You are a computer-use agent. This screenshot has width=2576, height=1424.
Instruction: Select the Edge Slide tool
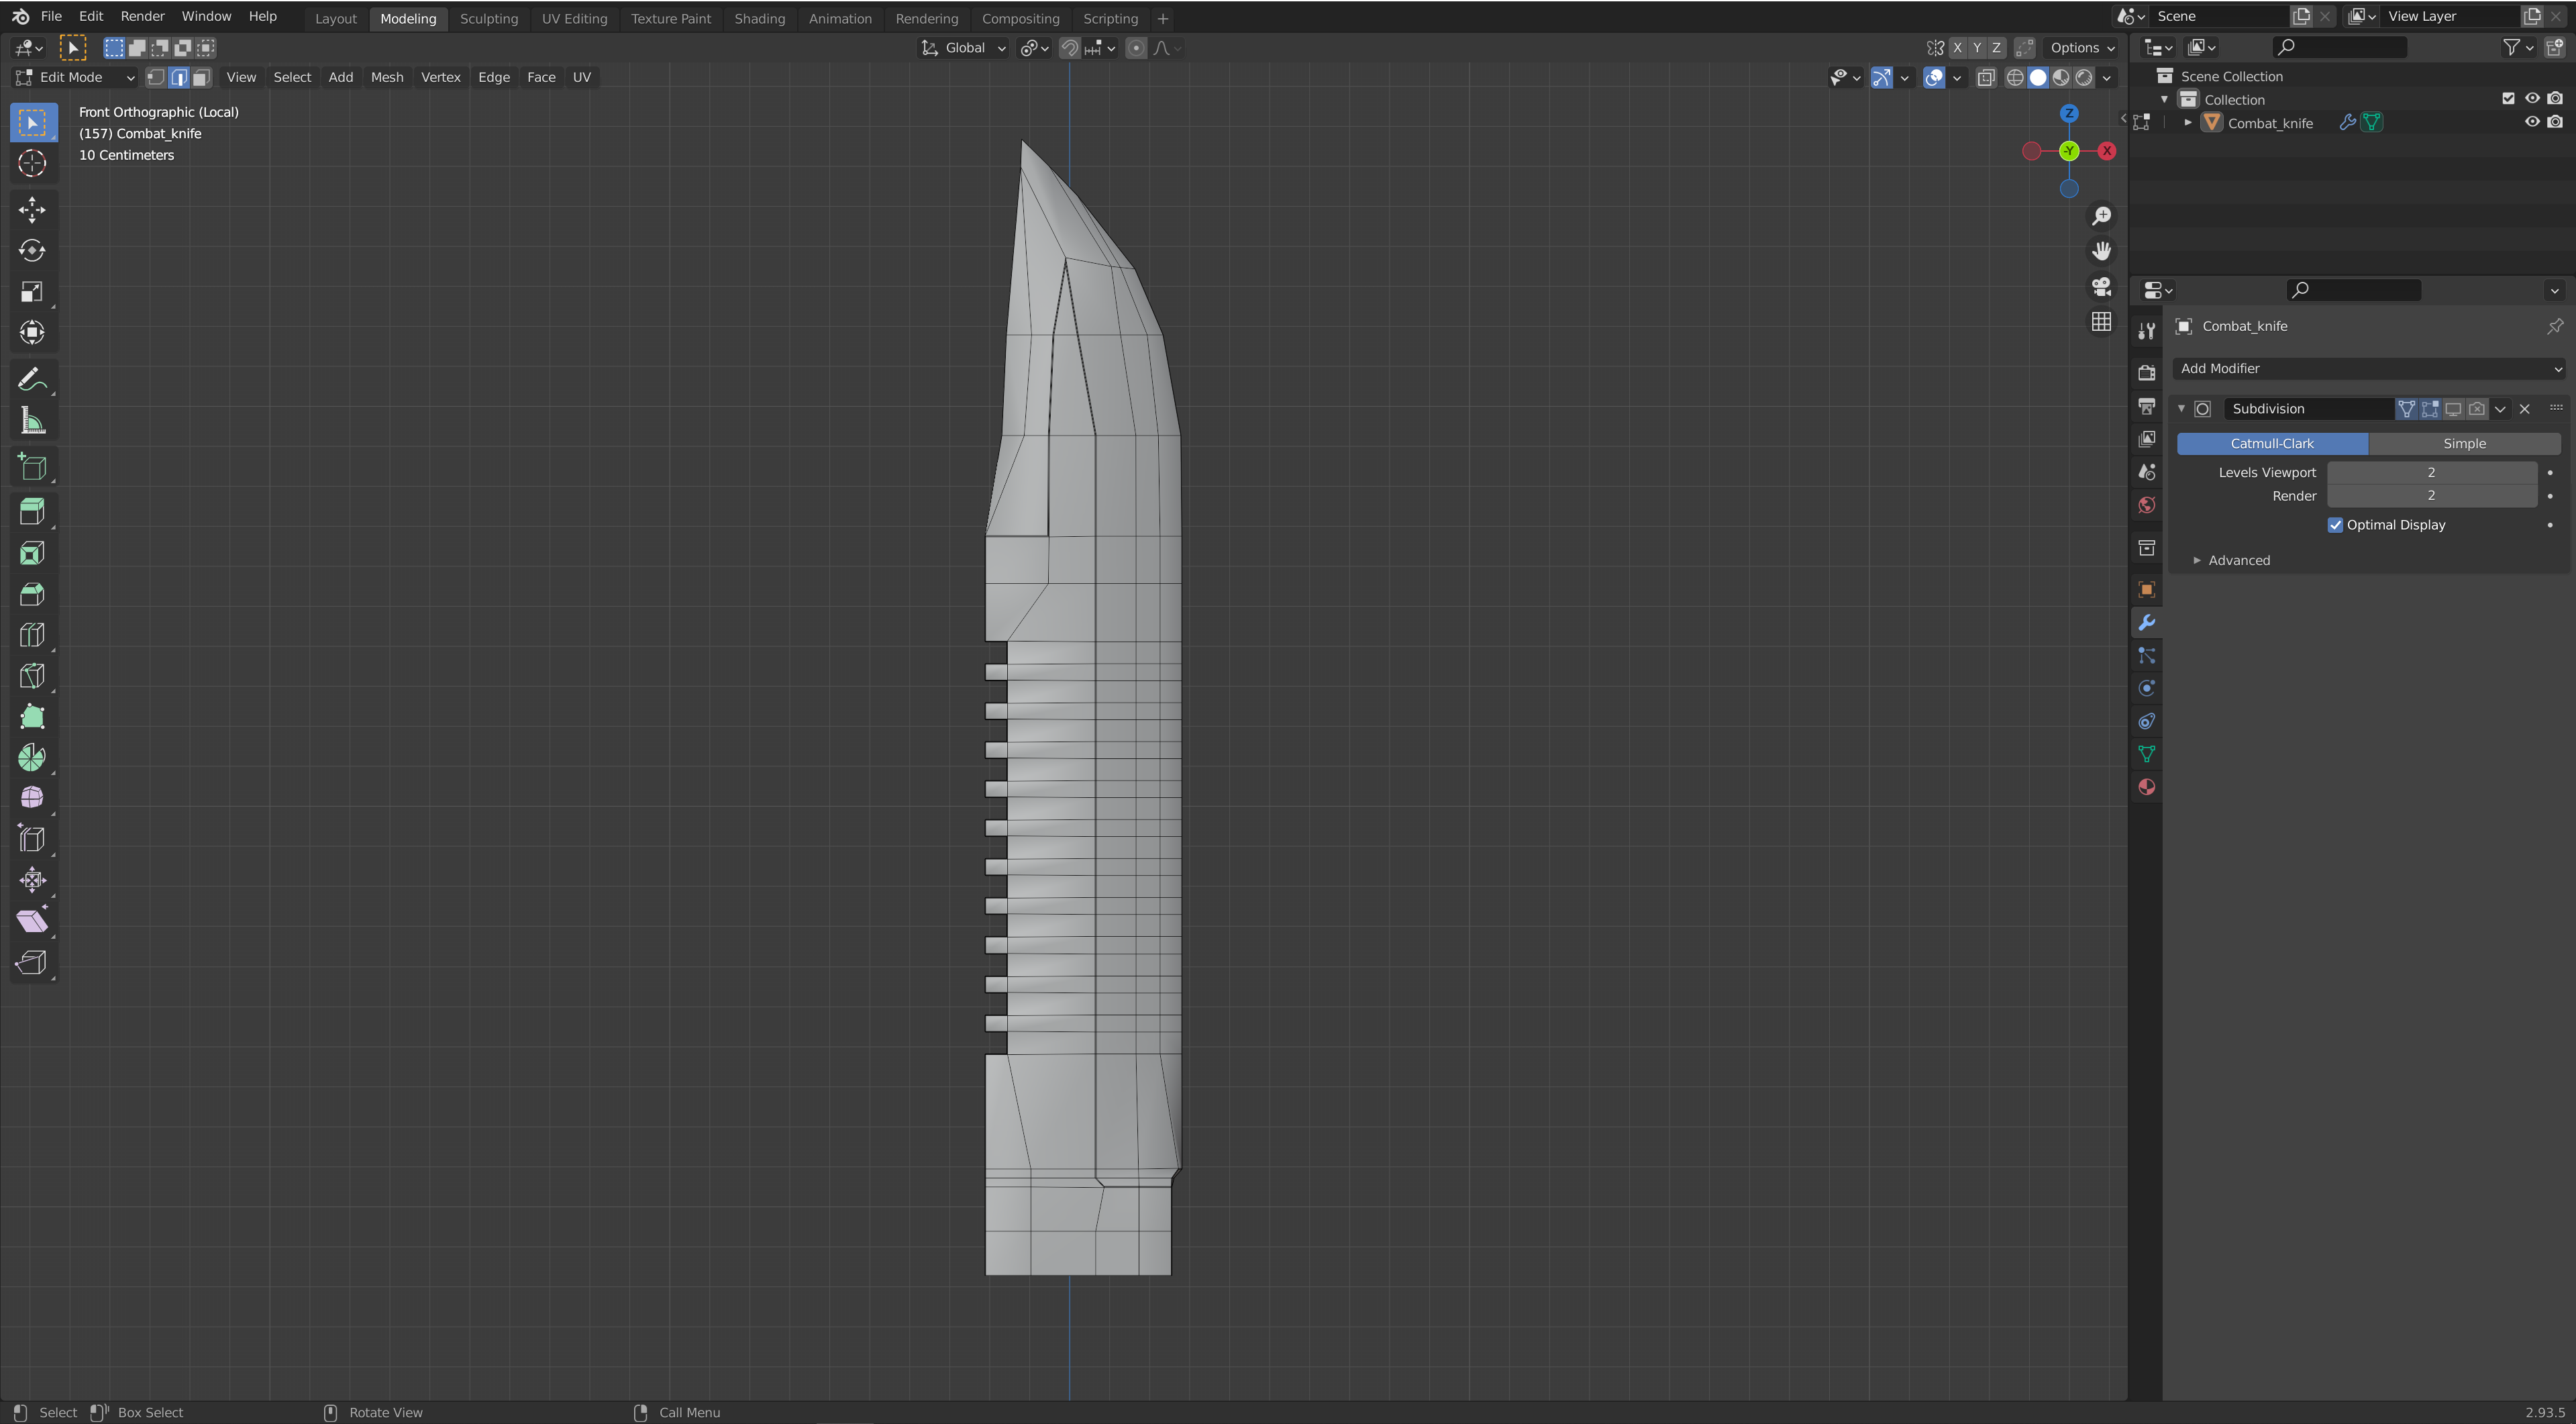point(32,839)
